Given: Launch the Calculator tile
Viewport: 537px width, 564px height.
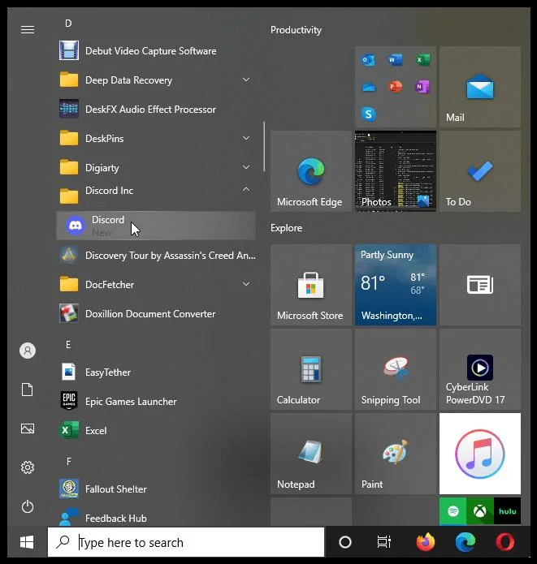Looking at the screenshot, I should 311,369.
